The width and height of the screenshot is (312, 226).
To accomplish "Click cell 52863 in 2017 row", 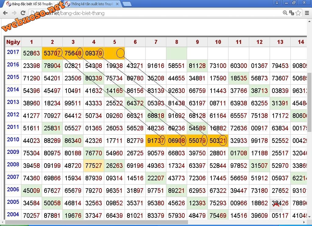I will point(31,53).
